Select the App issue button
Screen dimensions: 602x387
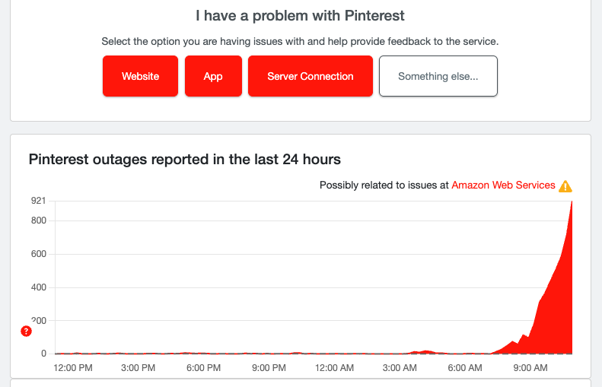[213, 76]
